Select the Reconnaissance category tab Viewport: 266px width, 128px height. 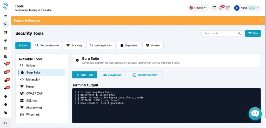[47, 45]
